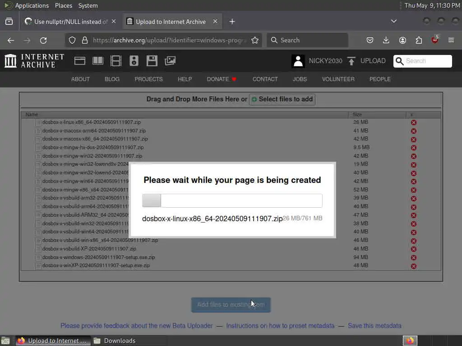Open the Texts book icon

[98, 61]
